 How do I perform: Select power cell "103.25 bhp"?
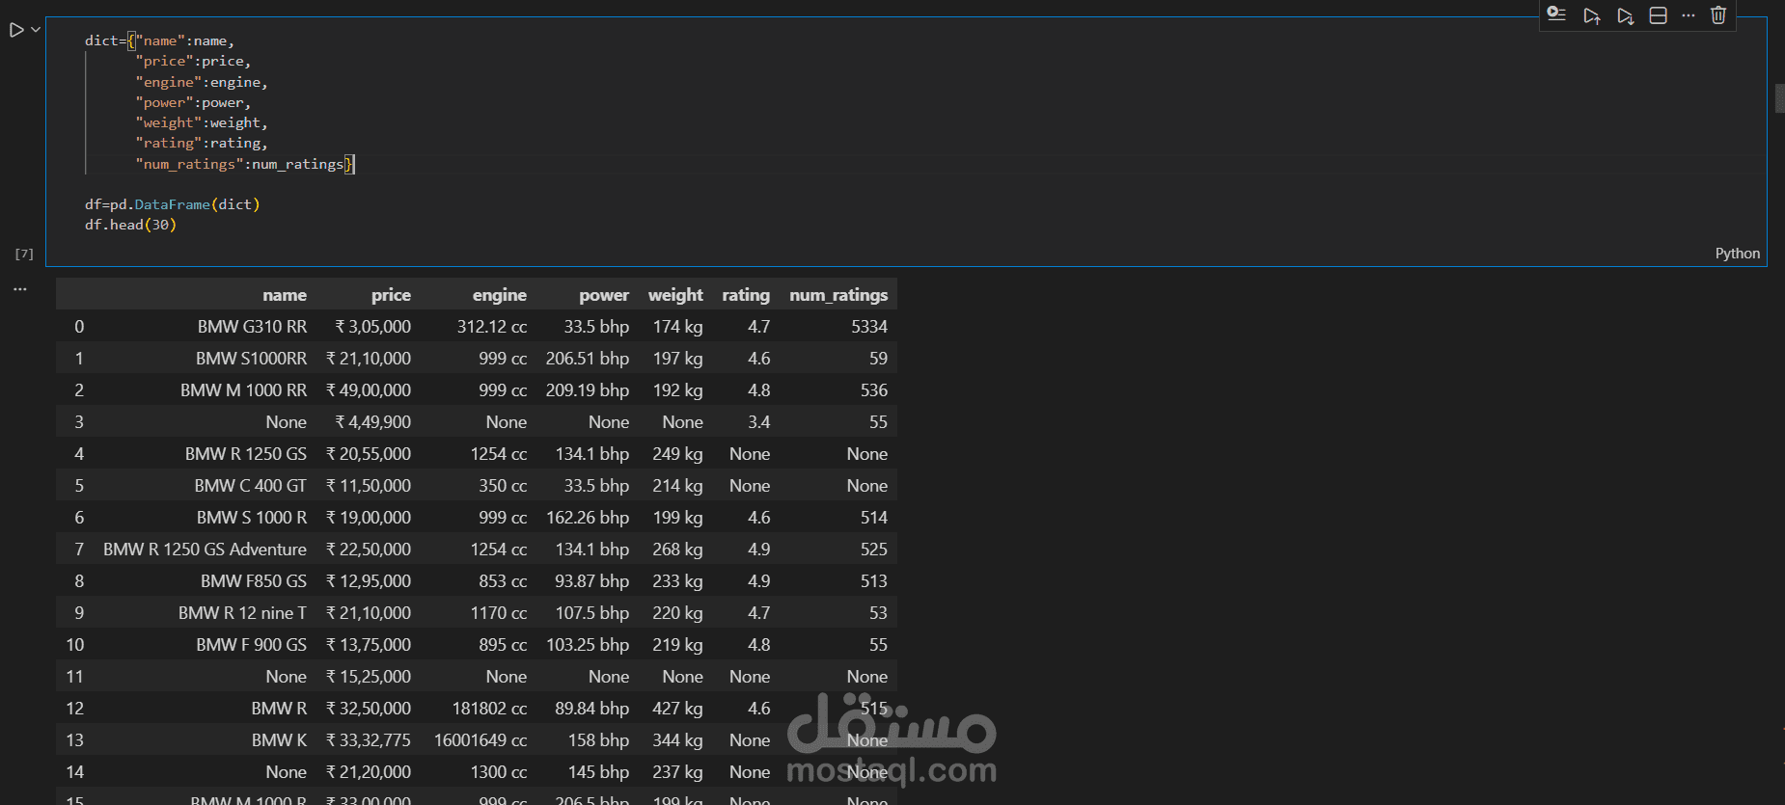tap(588, 645)
